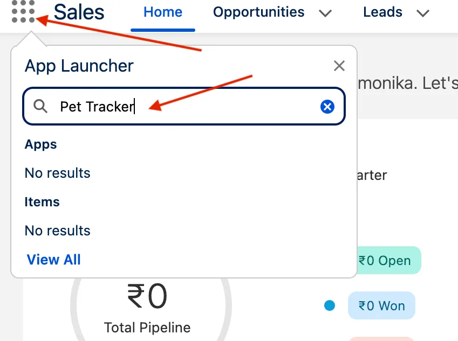
Task: Switch to the Home tab
Action: 163,12
